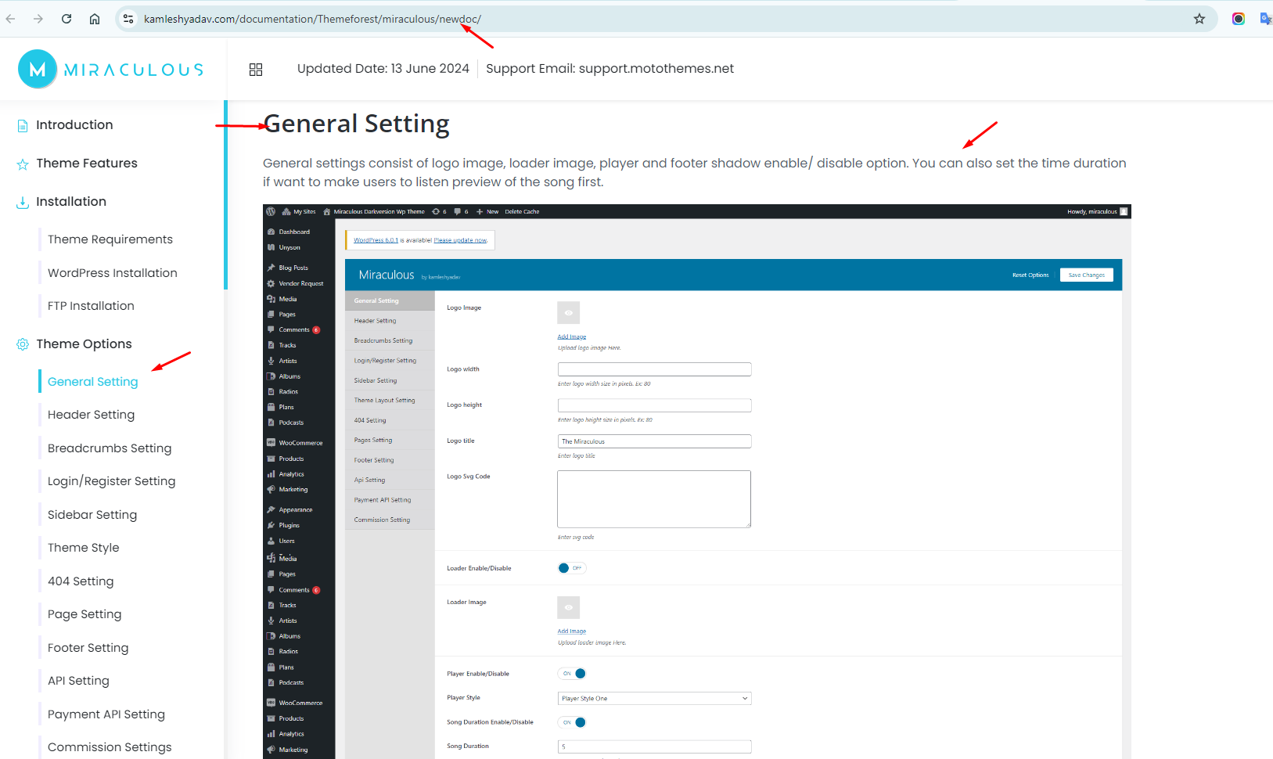This screenshot has width=1273, height=759.
Task: Open FTP Installation page
Action: 91,306
